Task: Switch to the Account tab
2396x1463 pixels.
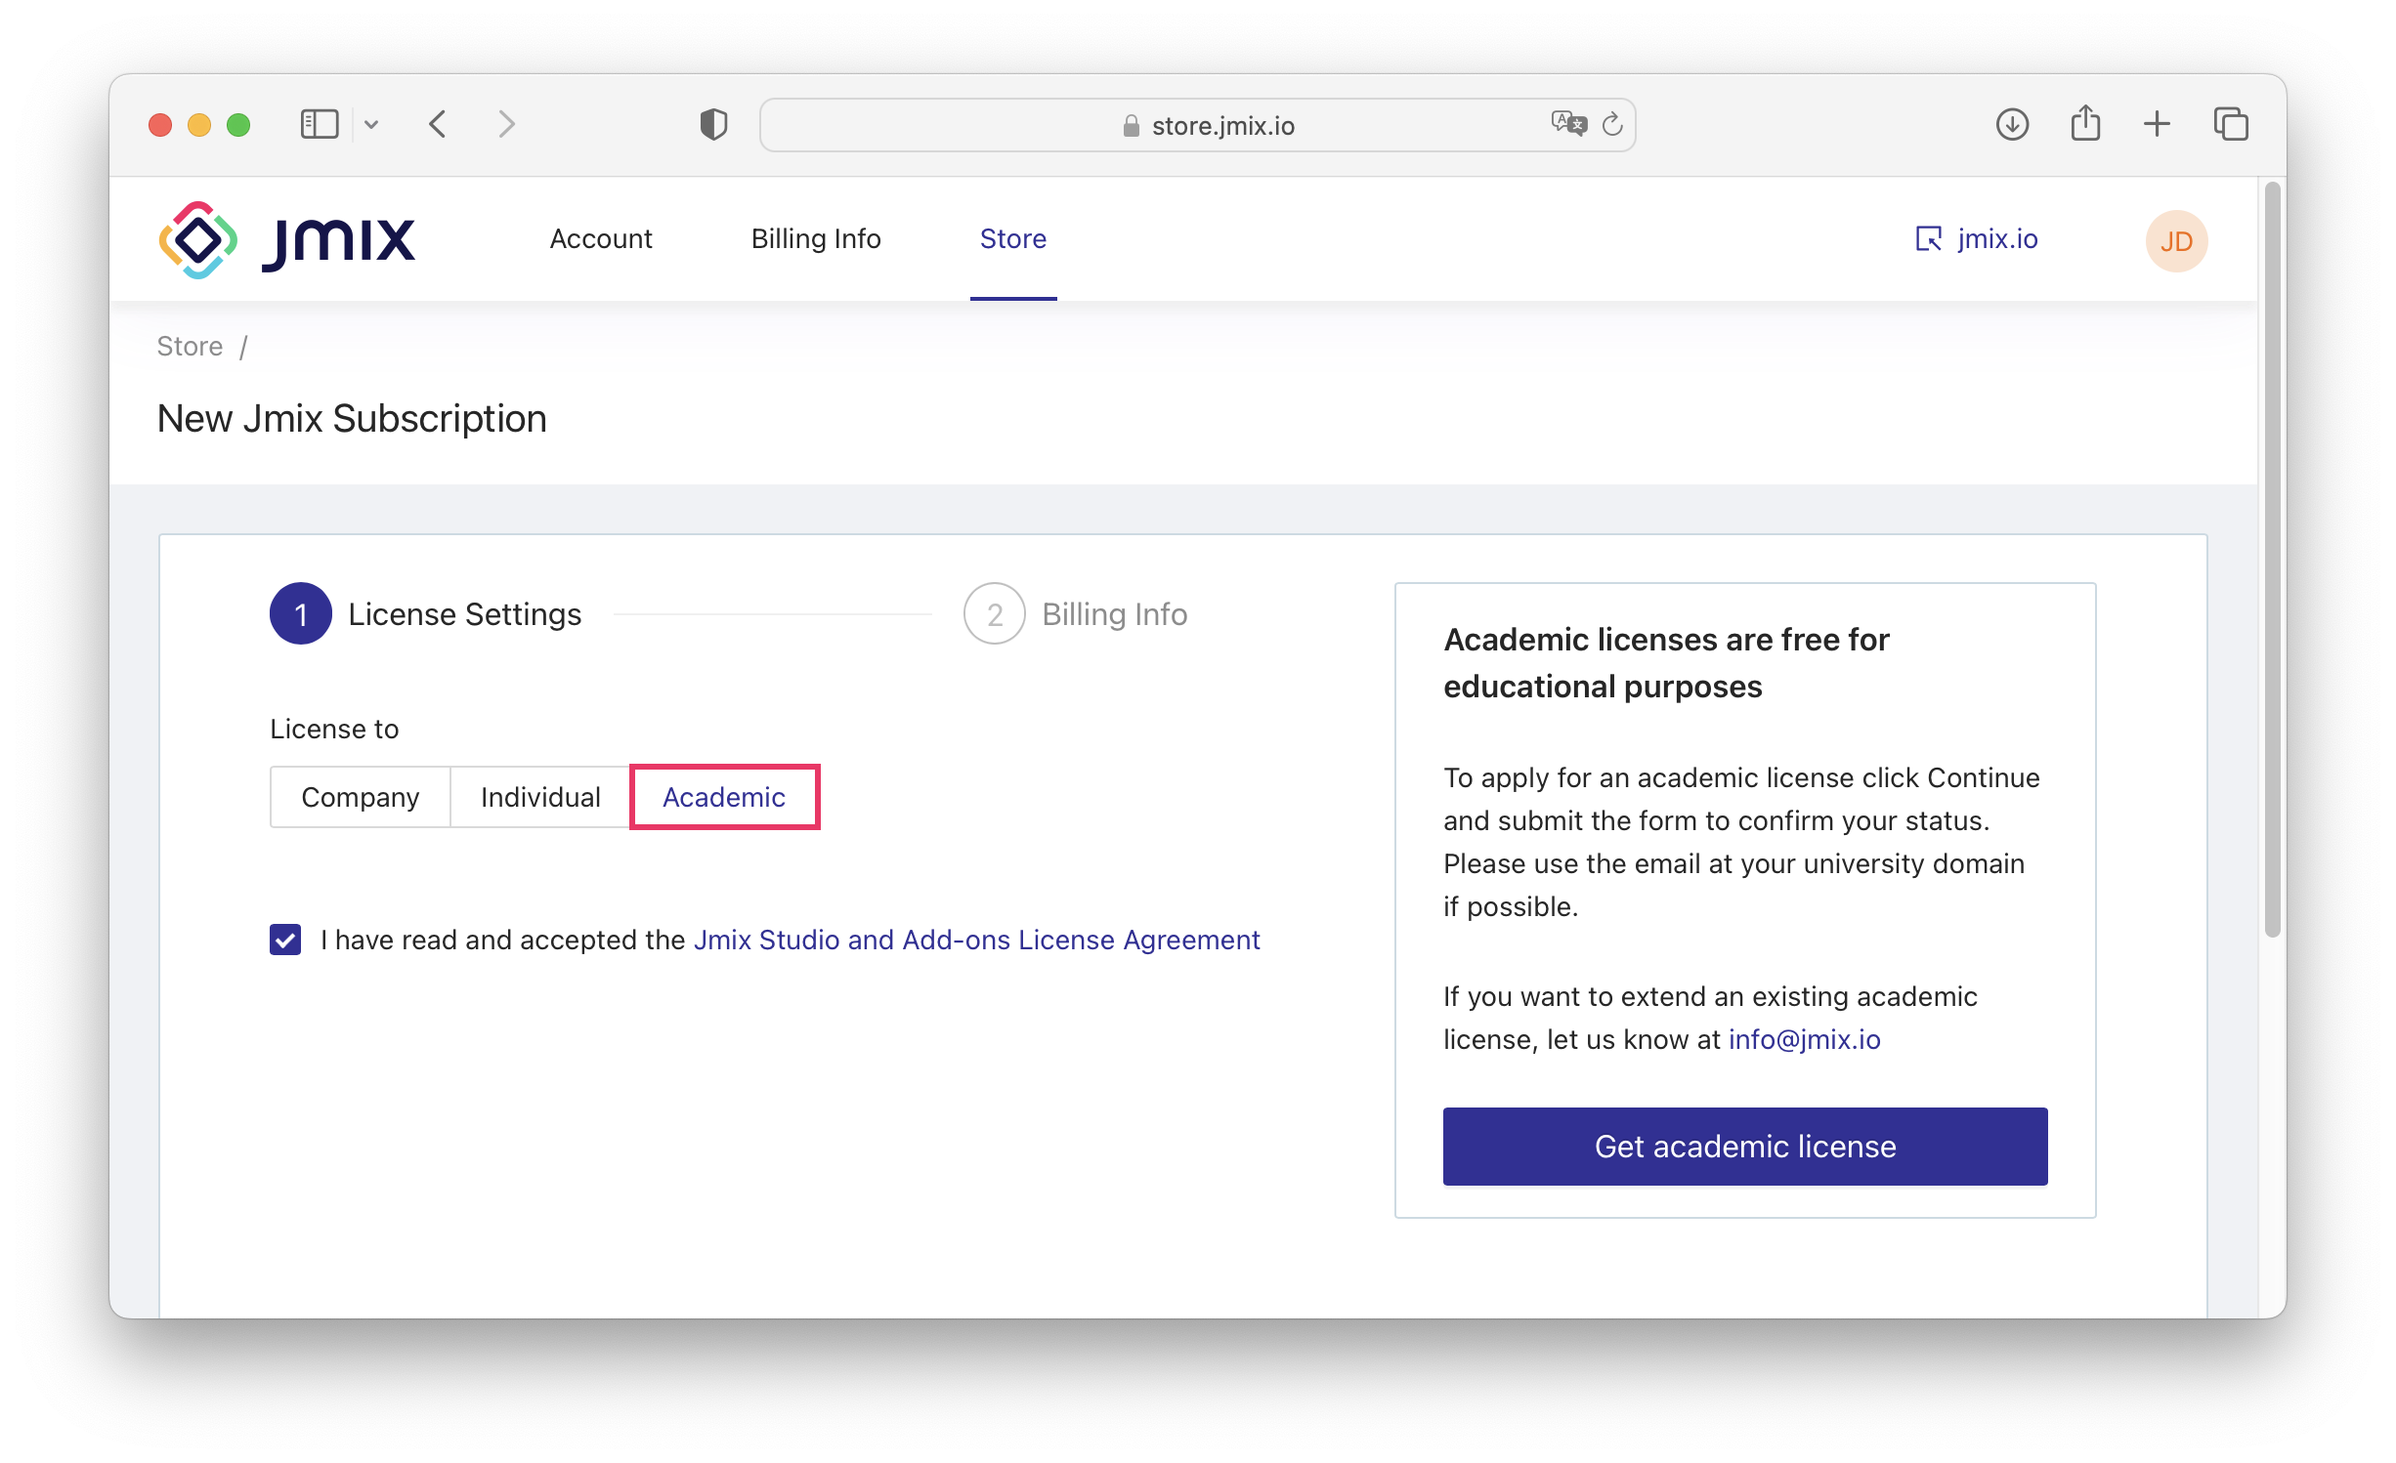Action: click(600, 238)
